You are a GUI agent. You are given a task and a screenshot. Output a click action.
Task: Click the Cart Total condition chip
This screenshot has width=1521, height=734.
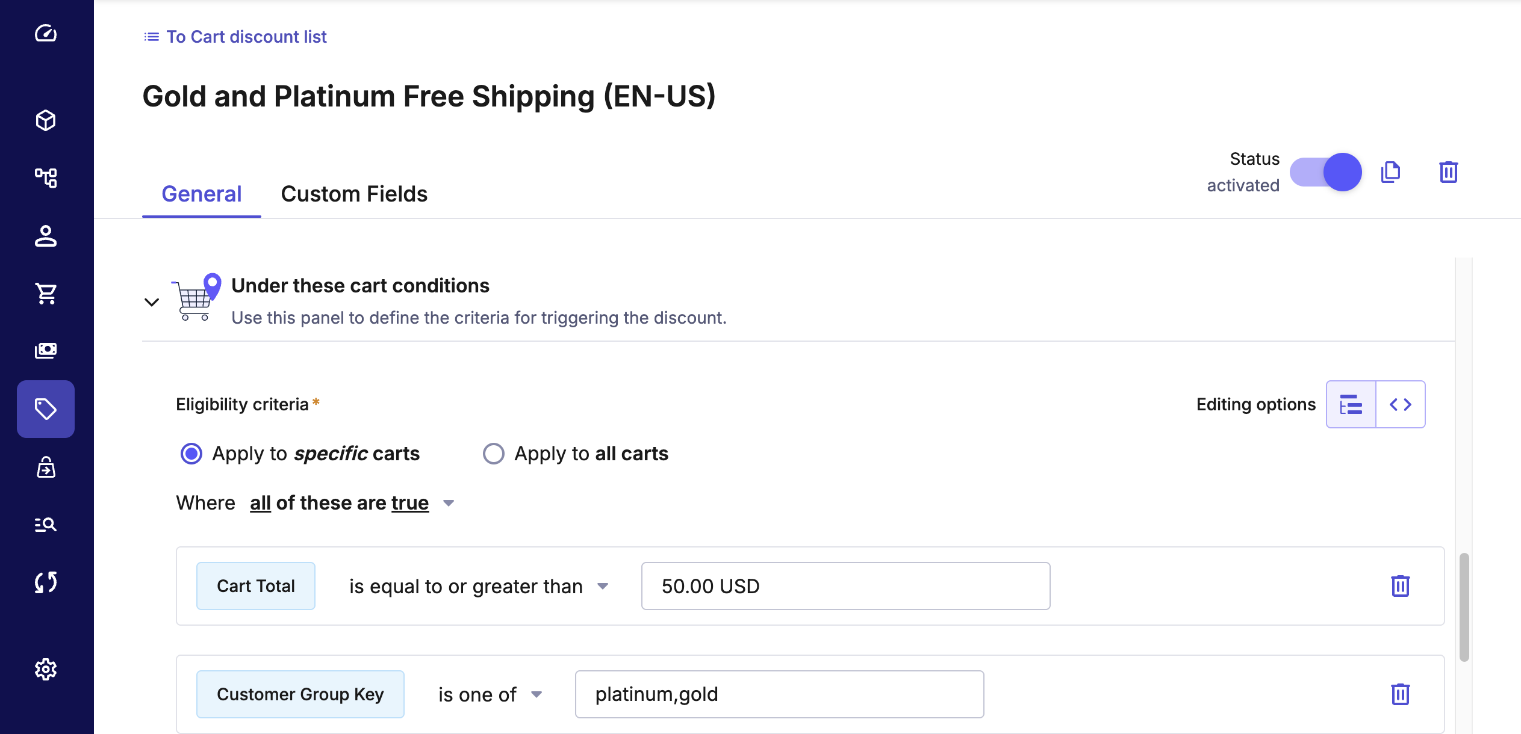(x=256, y=586)
